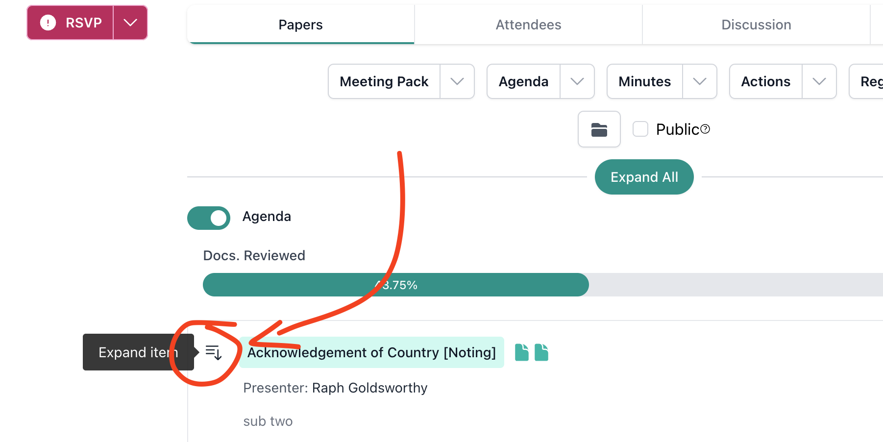
Task: Open the second document icon beside Acknowledgement of Country
Action: [541, 352]
